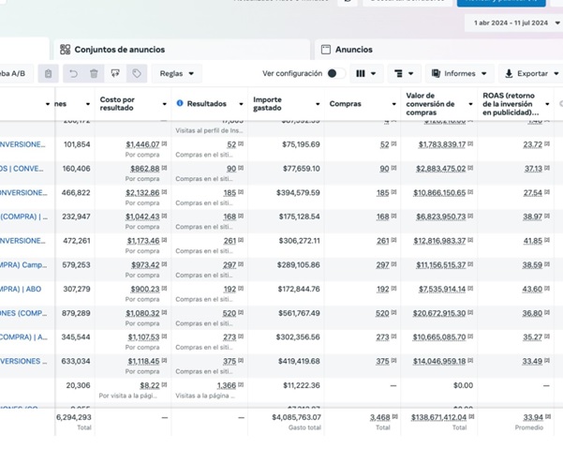Click the breakdown rows icon
This screenshot has width=563, height=449.
tap(403, 73)
